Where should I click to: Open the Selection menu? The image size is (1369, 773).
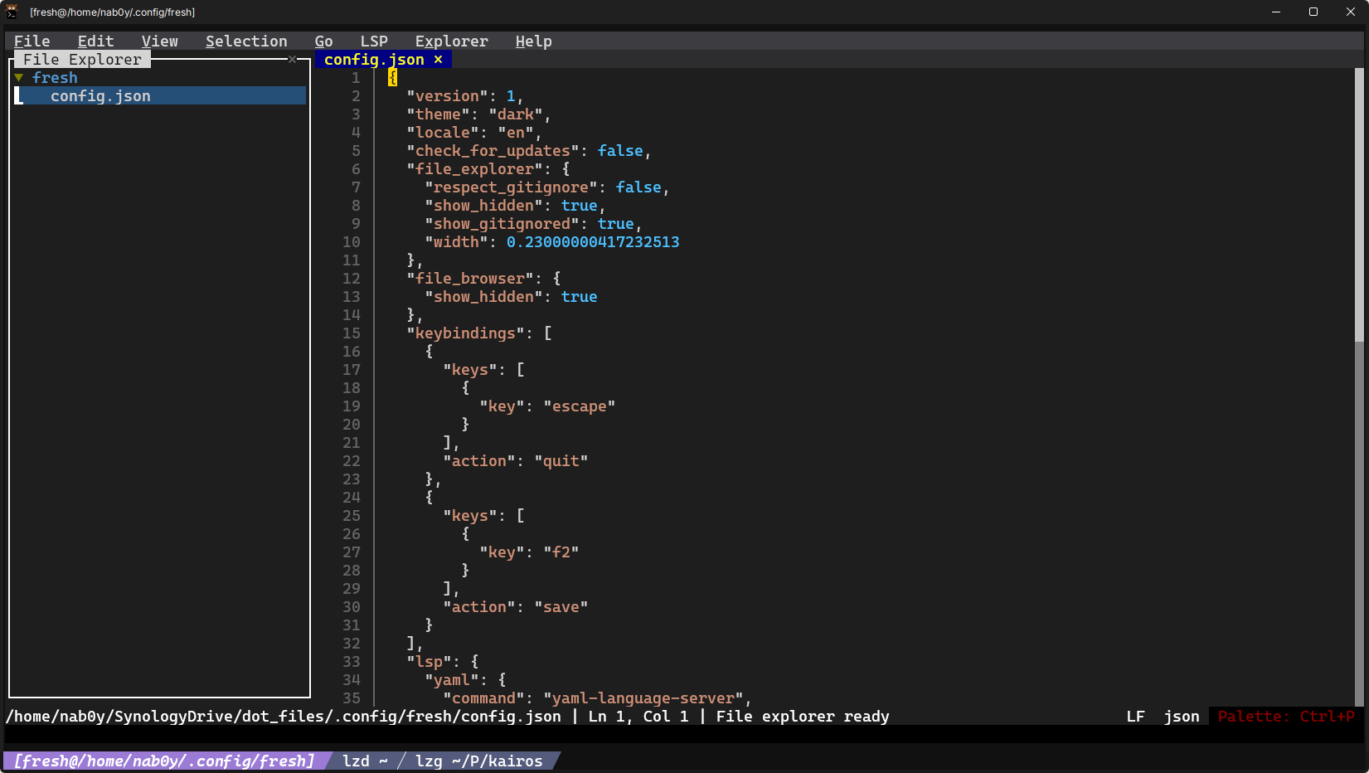click(x=246, y=41)
